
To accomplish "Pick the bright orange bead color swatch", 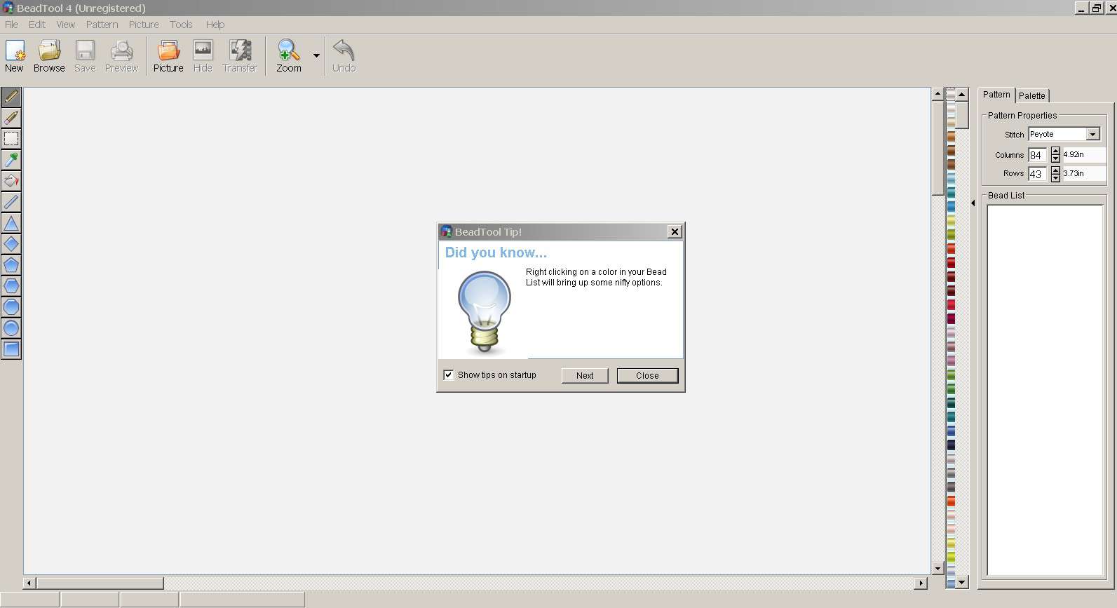I will click(x=951, y=501).
